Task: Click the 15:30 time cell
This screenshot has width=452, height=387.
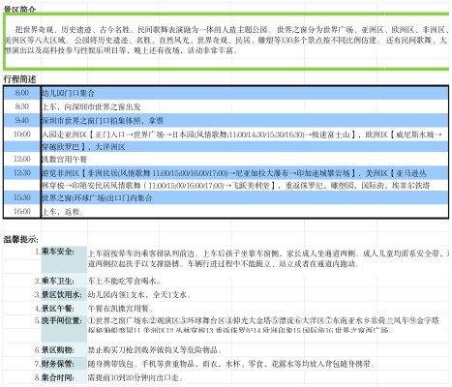Action: 22,197
